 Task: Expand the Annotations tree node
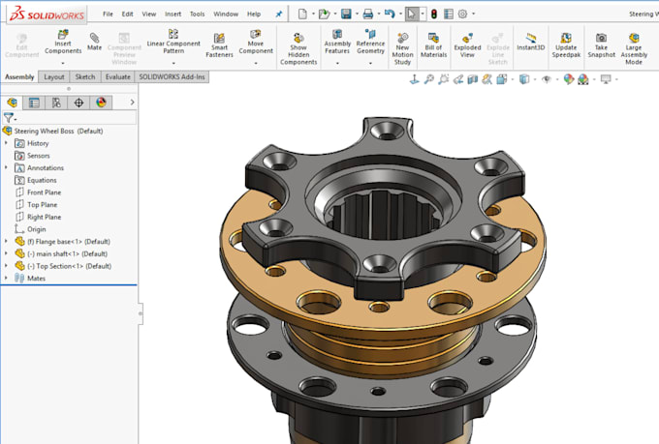(6, 167)
